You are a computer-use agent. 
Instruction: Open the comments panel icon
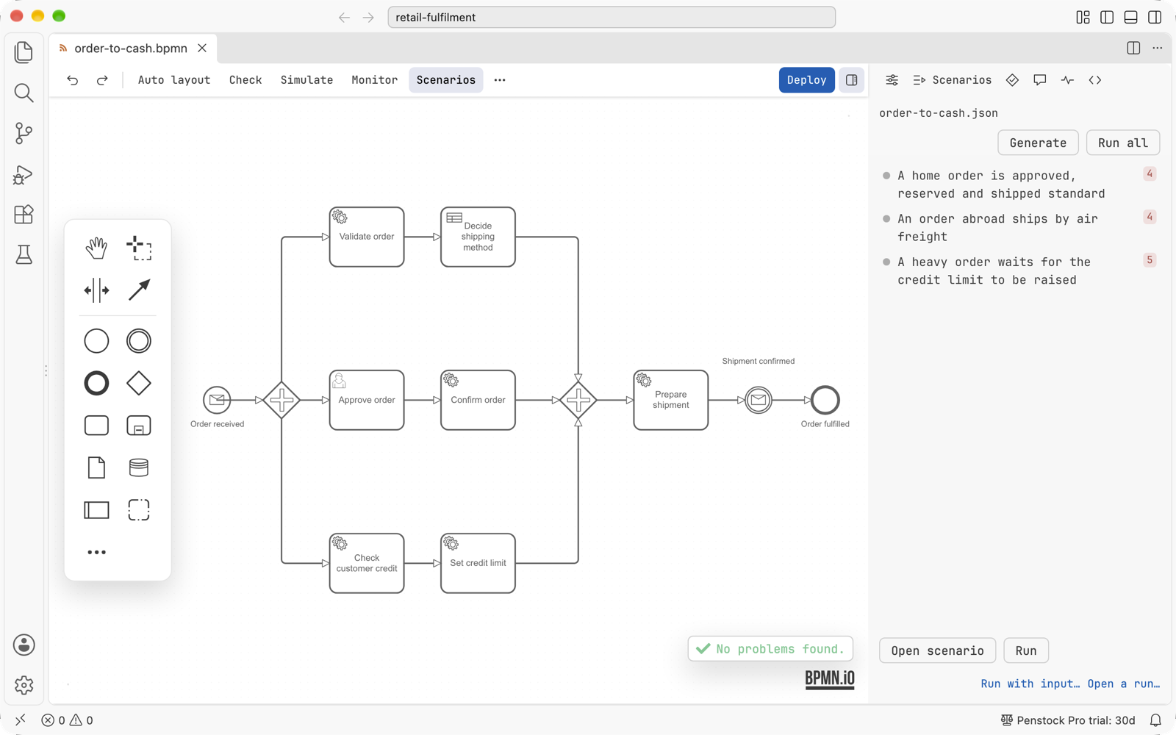coord(1039,80)
